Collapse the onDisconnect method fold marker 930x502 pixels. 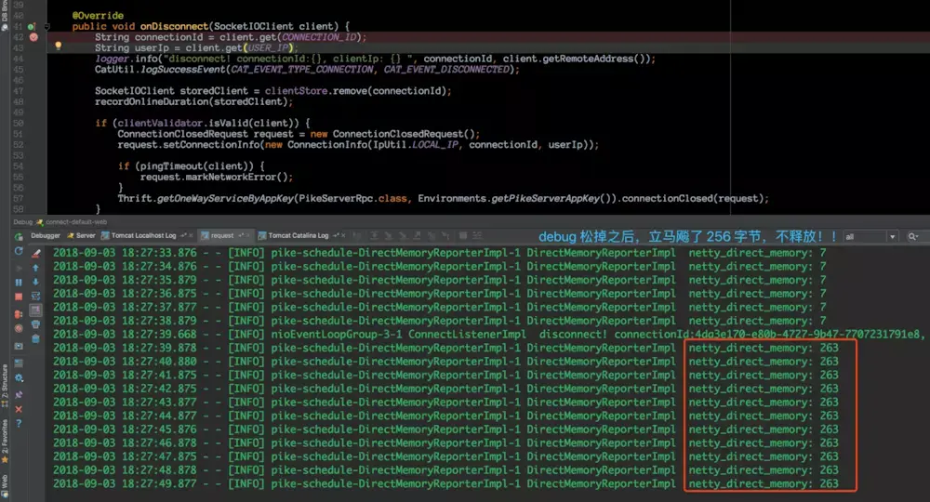tap(46, 26)
